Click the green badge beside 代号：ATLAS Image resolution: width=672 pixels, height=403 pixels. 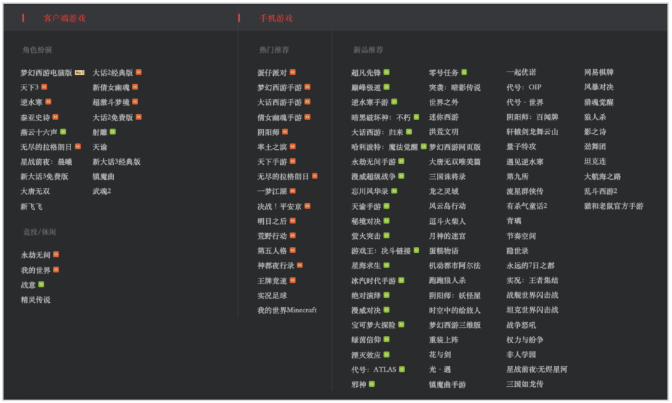402,369
